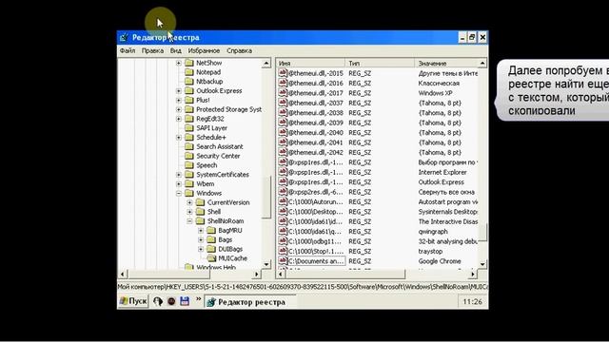Screen dimensions: 609x342
Task: Select the open MUICache folder icon
Action: [211, 258]
